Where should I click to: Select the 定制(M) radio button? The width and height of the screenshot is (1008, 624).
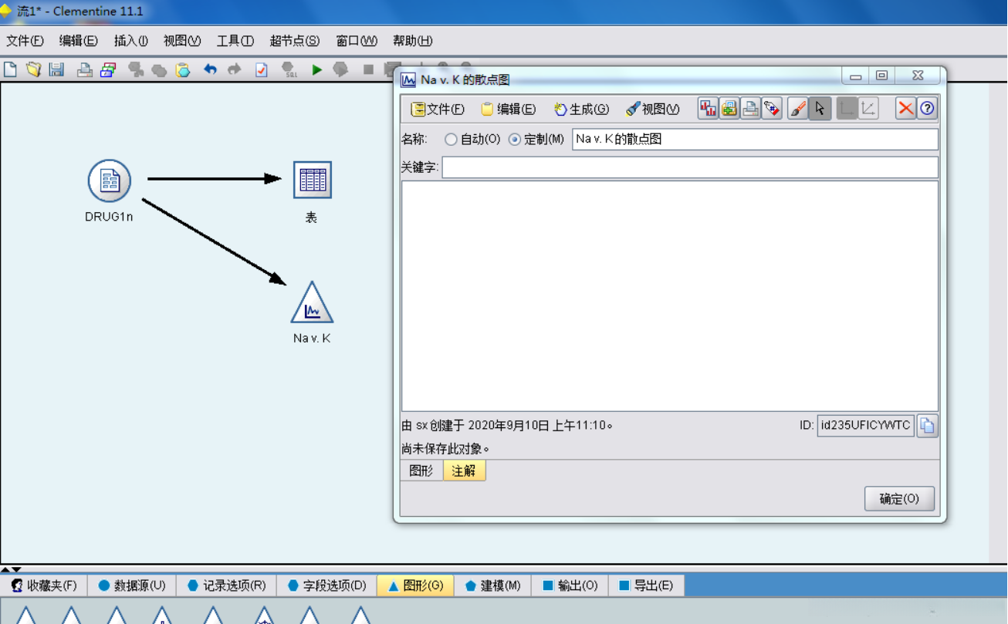pyautogui.click(x=515, y=140)
